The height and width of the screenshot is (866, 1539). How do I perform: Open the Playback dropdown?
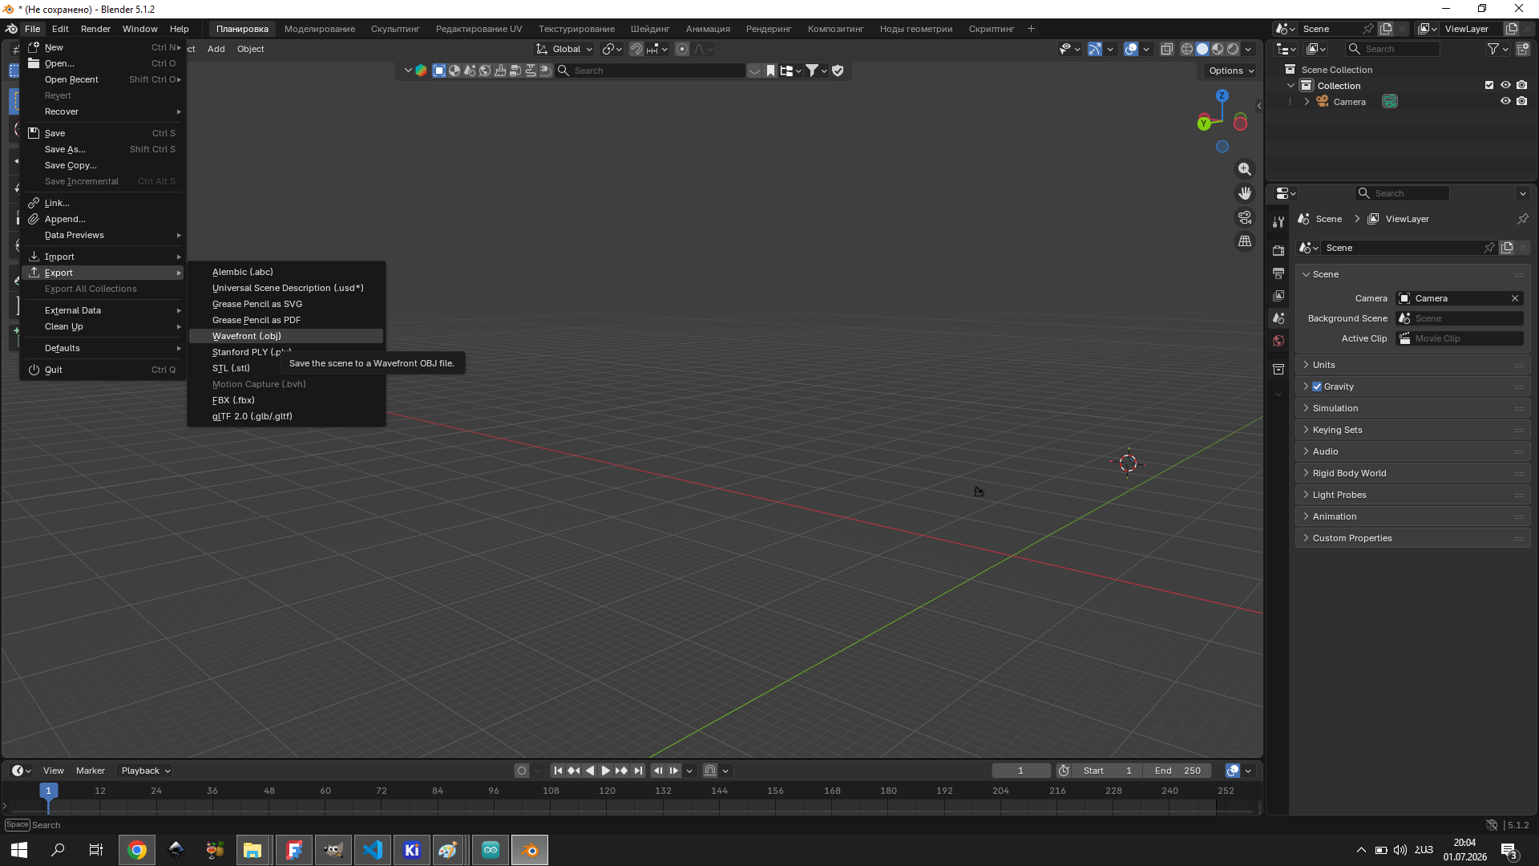[x=145, y=771]
